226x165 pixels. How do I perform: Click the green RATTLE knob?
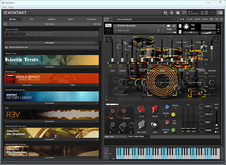pyautogui.click(x=173, y=130)
